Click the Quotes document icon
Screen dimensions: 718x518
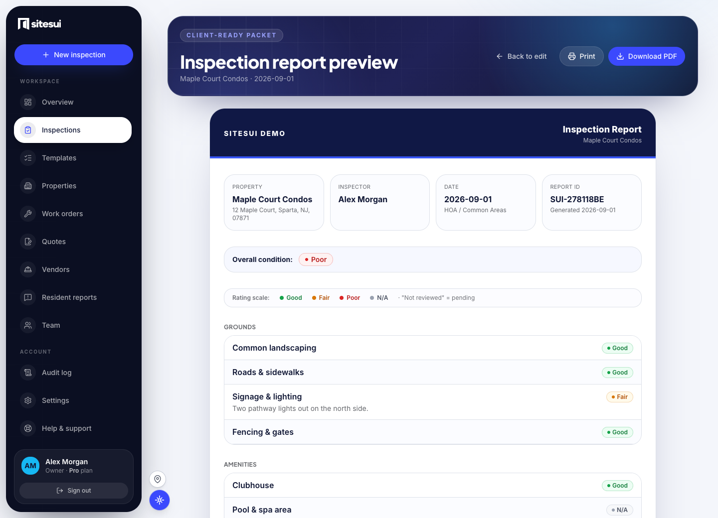(x=28, y=242)
